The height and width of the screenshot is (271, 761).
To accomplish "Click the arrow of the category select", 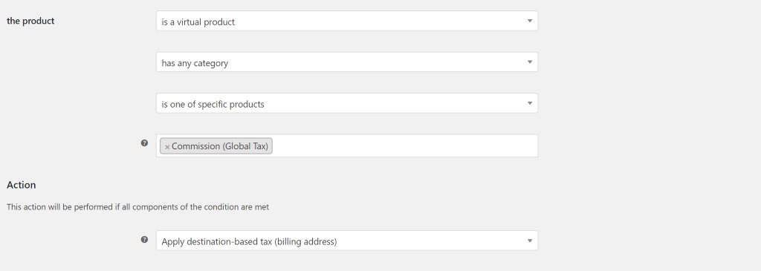I will pos(529,62).
